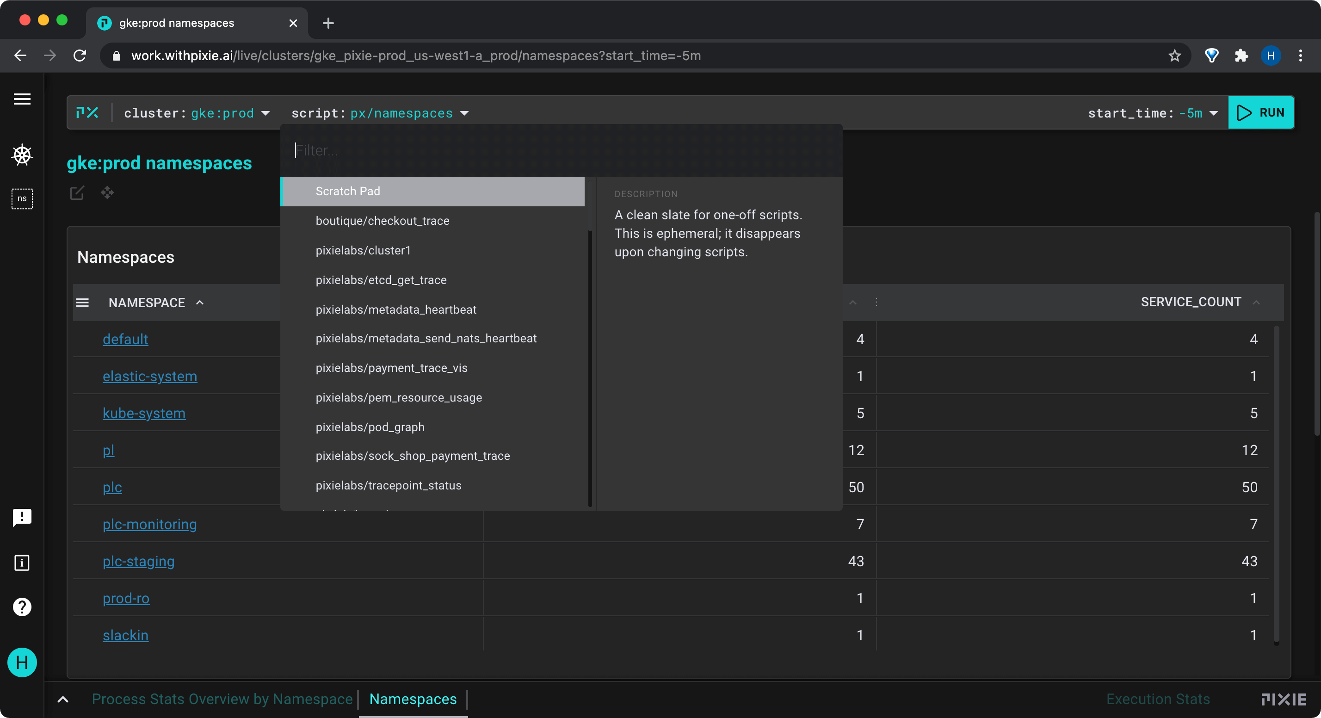This screenshot has width=1321, height=718.
Task: Expand the start_time -5m dropdown
Action: pyautogui.click(x=1152, y=113)
